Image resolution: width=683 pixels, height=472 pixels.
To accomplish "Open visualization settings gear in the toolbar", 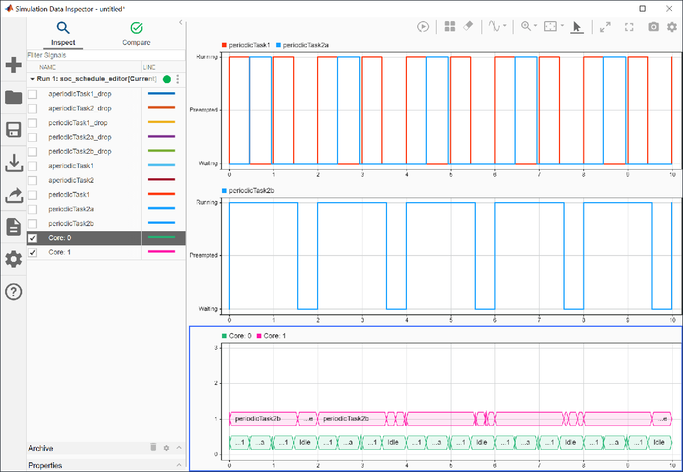I will click(x=672, y=26).
